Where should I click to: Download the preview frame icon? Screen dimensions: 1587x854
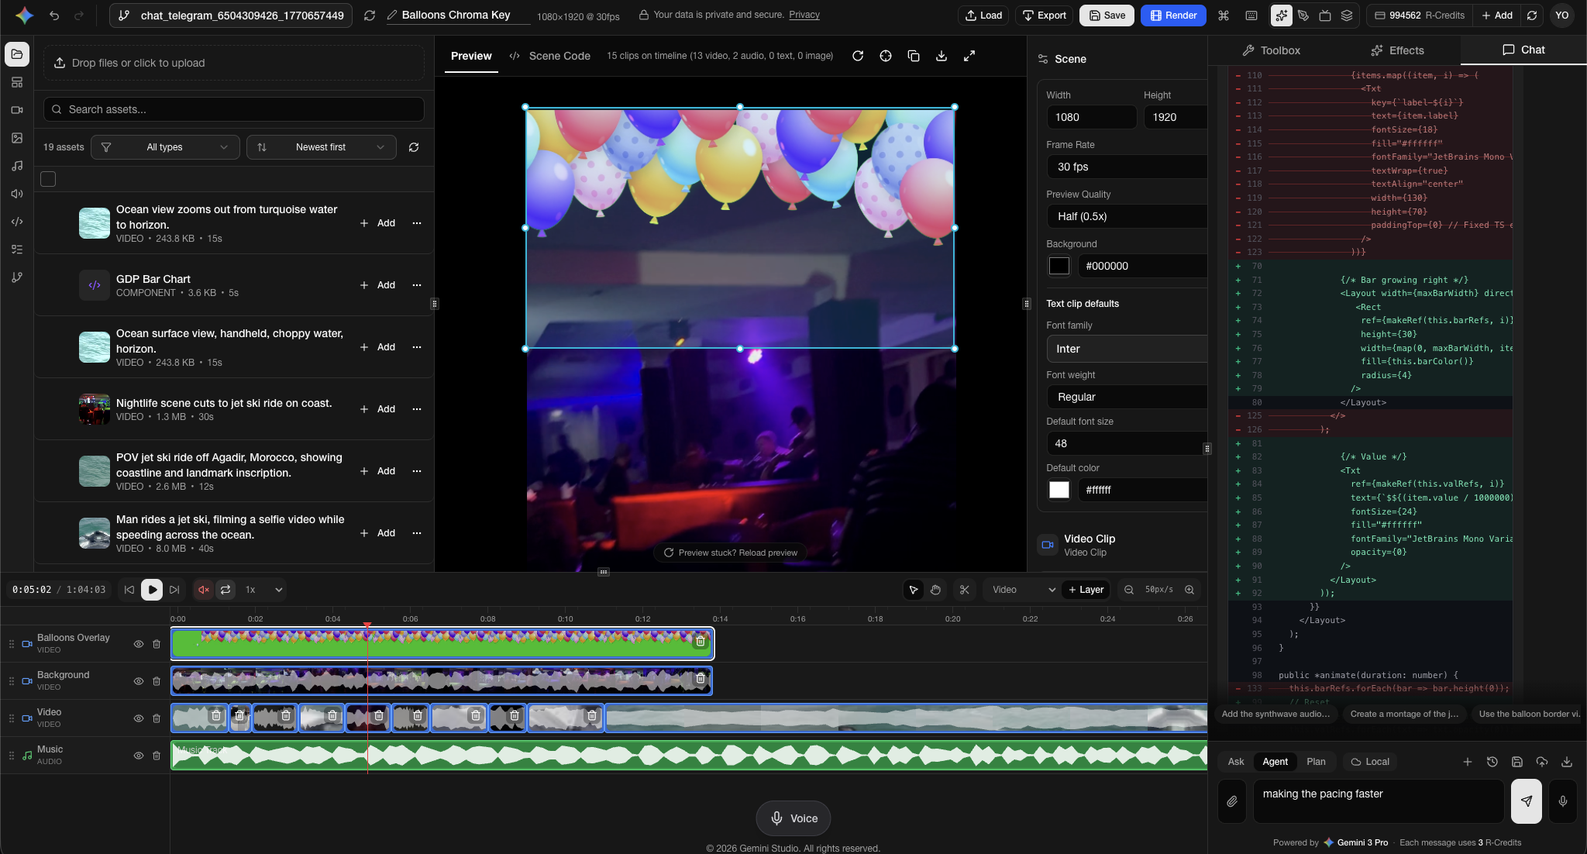(x=942, y=56)
